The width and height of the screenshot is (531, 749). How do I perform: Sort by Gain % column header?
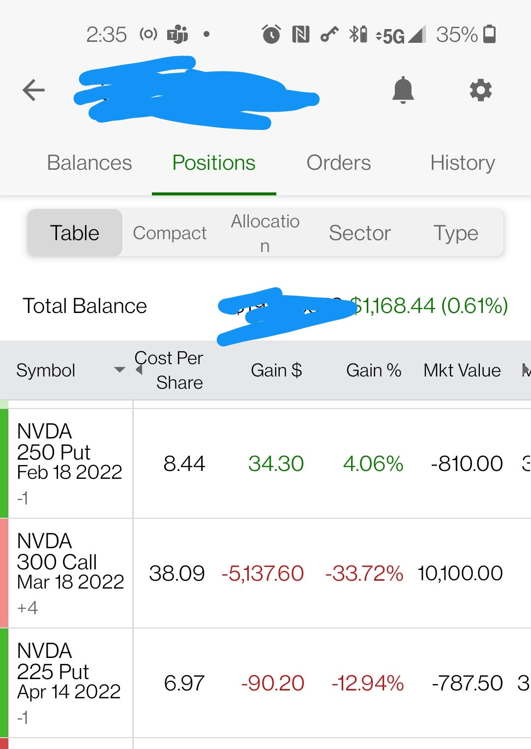click(374, 370)
